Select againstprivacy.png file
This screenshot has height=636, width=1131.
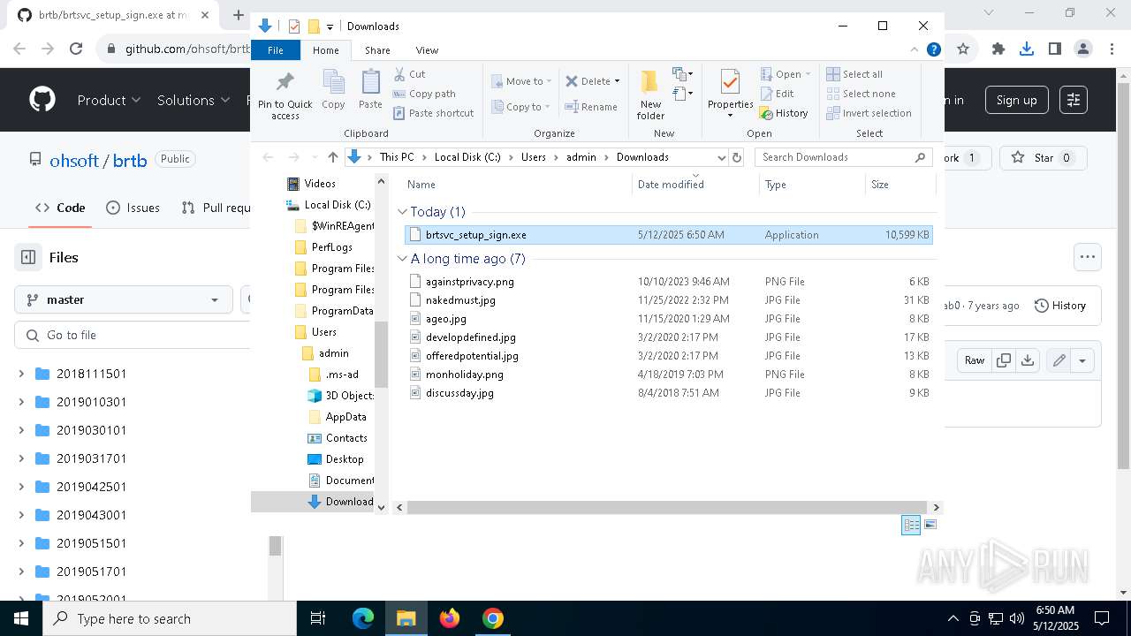pos(669,282)
